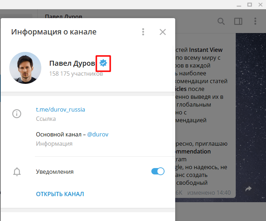Maximize the Telegram window
Viewport: 266px width, 221px height.
(250, 5)
